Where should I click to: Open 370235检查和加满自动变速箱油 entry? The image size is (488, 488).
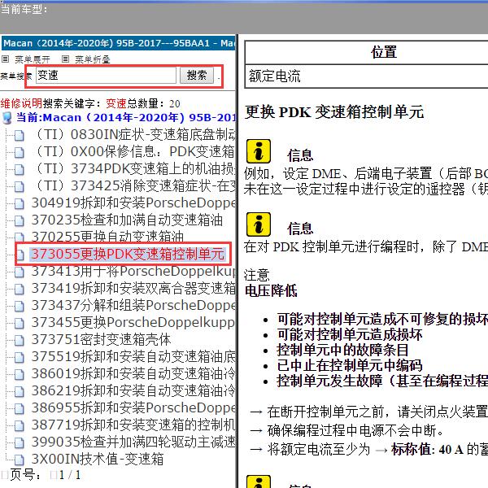pos(127,220)
